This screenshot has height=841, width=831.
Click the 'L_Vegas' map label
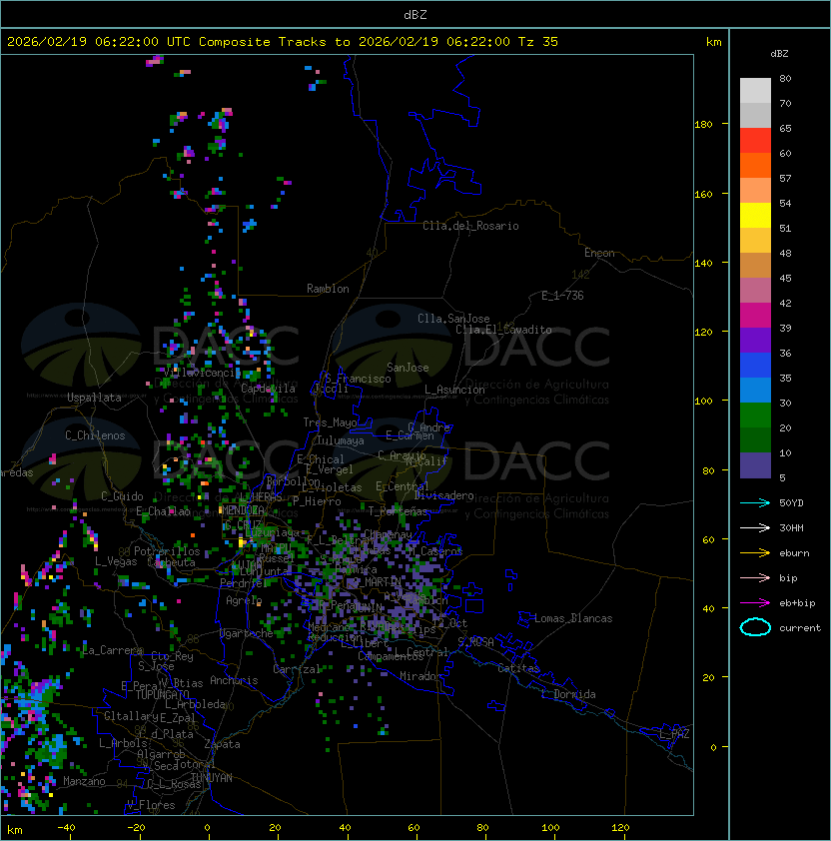(116, 561)
